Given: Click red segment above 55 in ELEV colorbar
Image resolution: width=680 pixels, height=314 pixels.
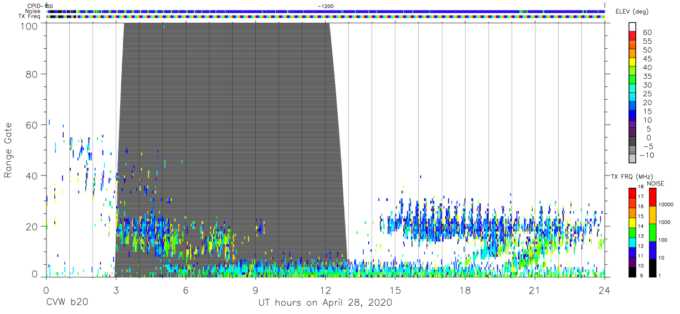Looking at the screenshot, I should [633, 37].
